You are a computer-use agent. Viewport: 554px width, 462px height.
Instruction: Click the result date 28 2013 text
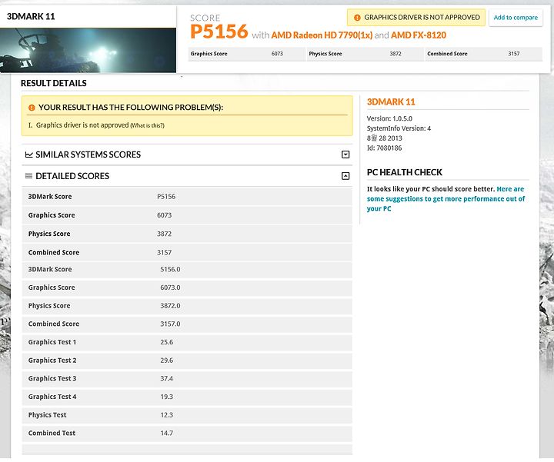[x=385, y=138]
